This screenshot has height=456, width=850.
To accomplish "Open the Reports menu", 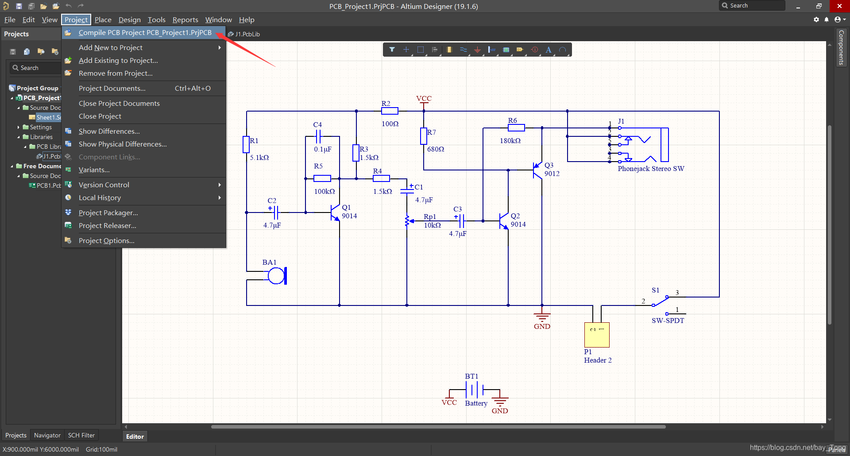I will pos(185,19).
